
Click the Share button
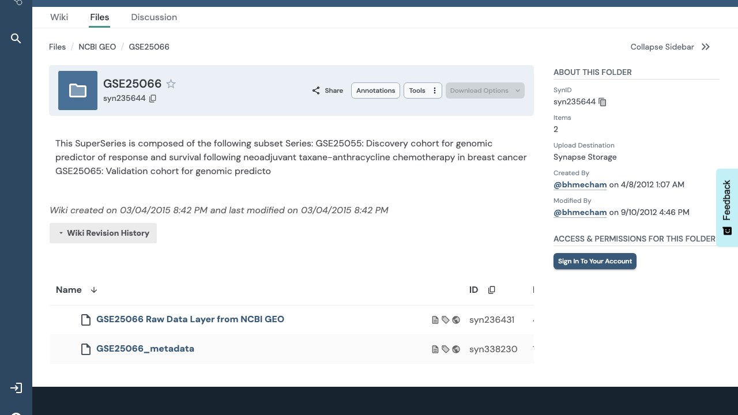[x=327, y=90]
